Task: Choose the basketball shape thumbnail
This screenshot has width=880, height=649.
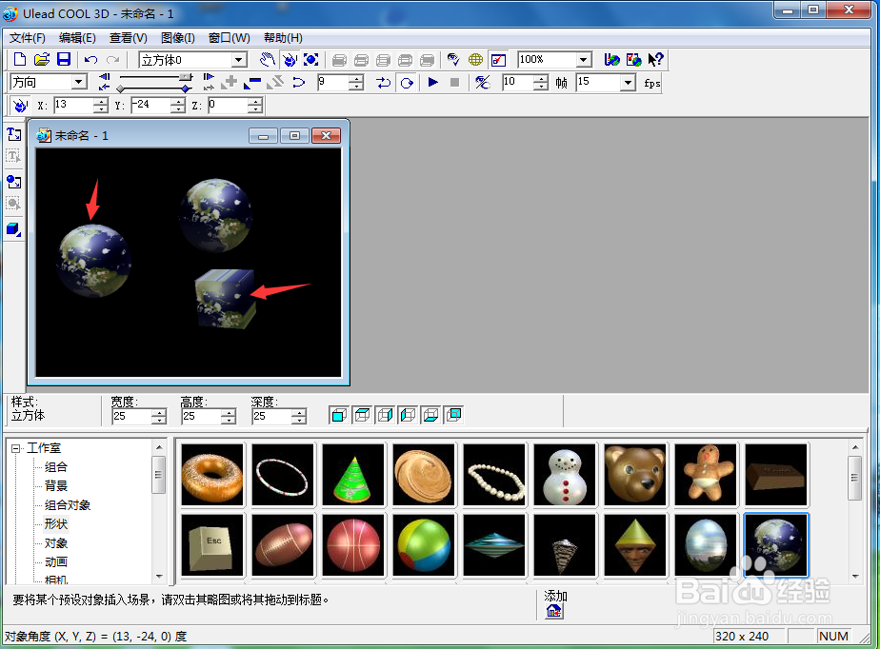Action: coord(353,545)
